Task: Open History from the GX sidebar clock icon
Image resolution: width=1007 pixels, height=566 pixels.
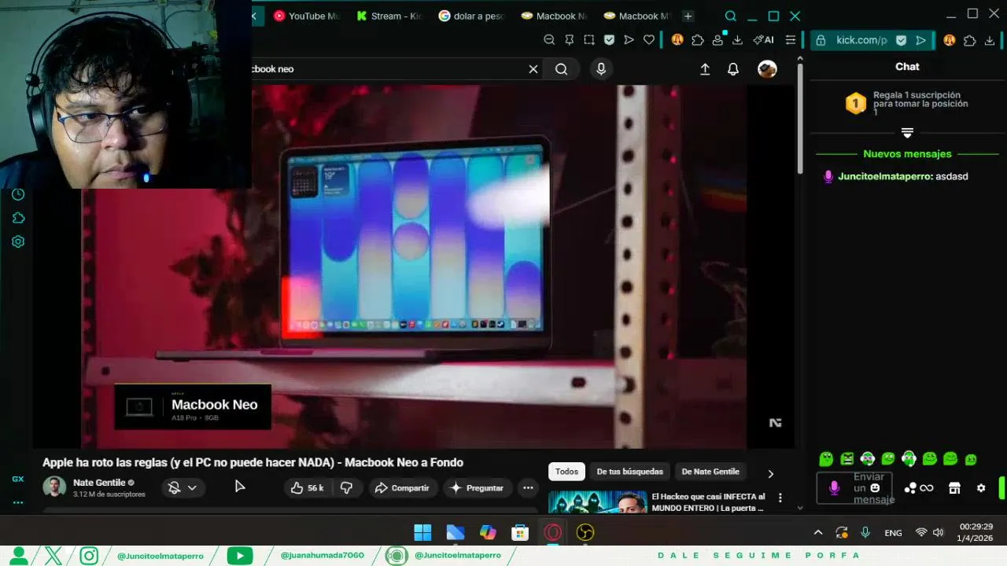Action: [18, 194]
